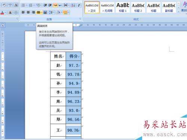Apply the 无间隔 style
The width and height of the screenshot is (187, 140).
coord(107,7)
